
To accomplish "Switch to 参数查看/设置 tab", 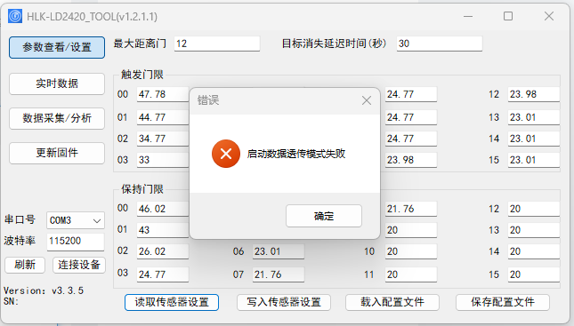I will pyautogui.click(x=57, y=47).
